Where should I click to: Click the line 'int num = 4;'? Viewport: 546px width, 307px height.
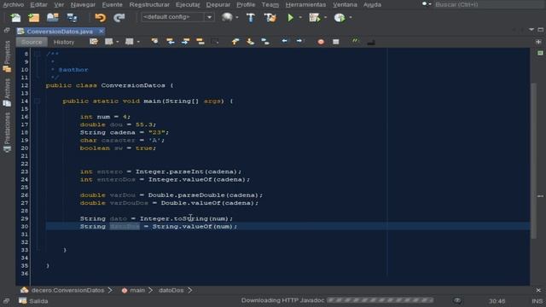pos(105,117)
